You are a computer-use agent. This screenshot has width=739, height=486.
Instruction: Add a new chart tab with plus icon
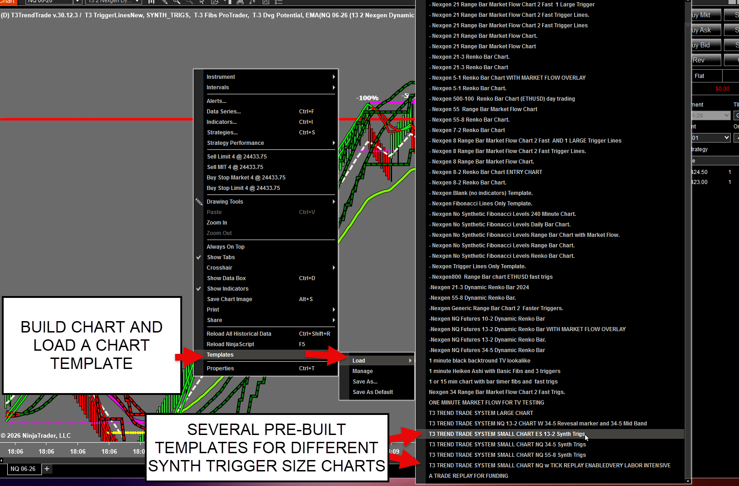click(x=47, y=469)
